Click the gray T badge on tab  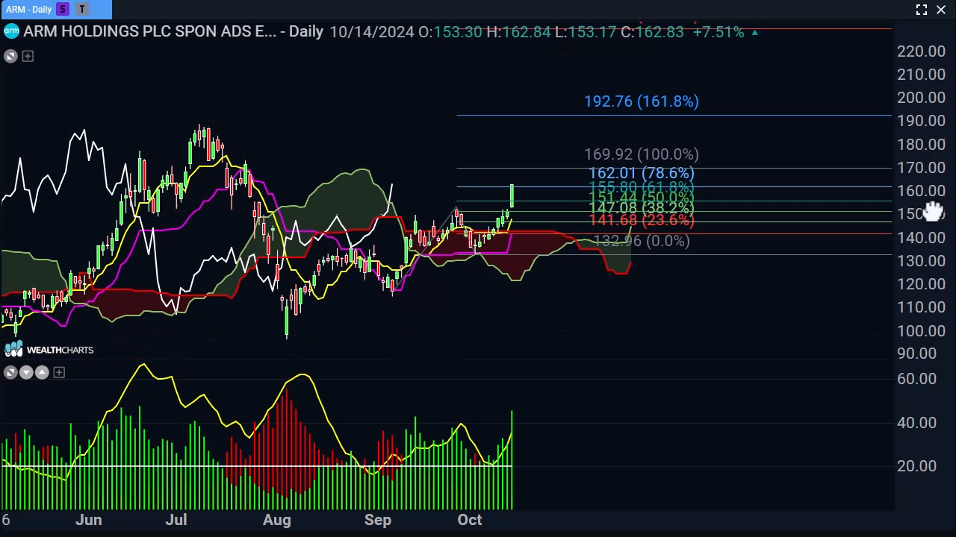click(82, 9)
